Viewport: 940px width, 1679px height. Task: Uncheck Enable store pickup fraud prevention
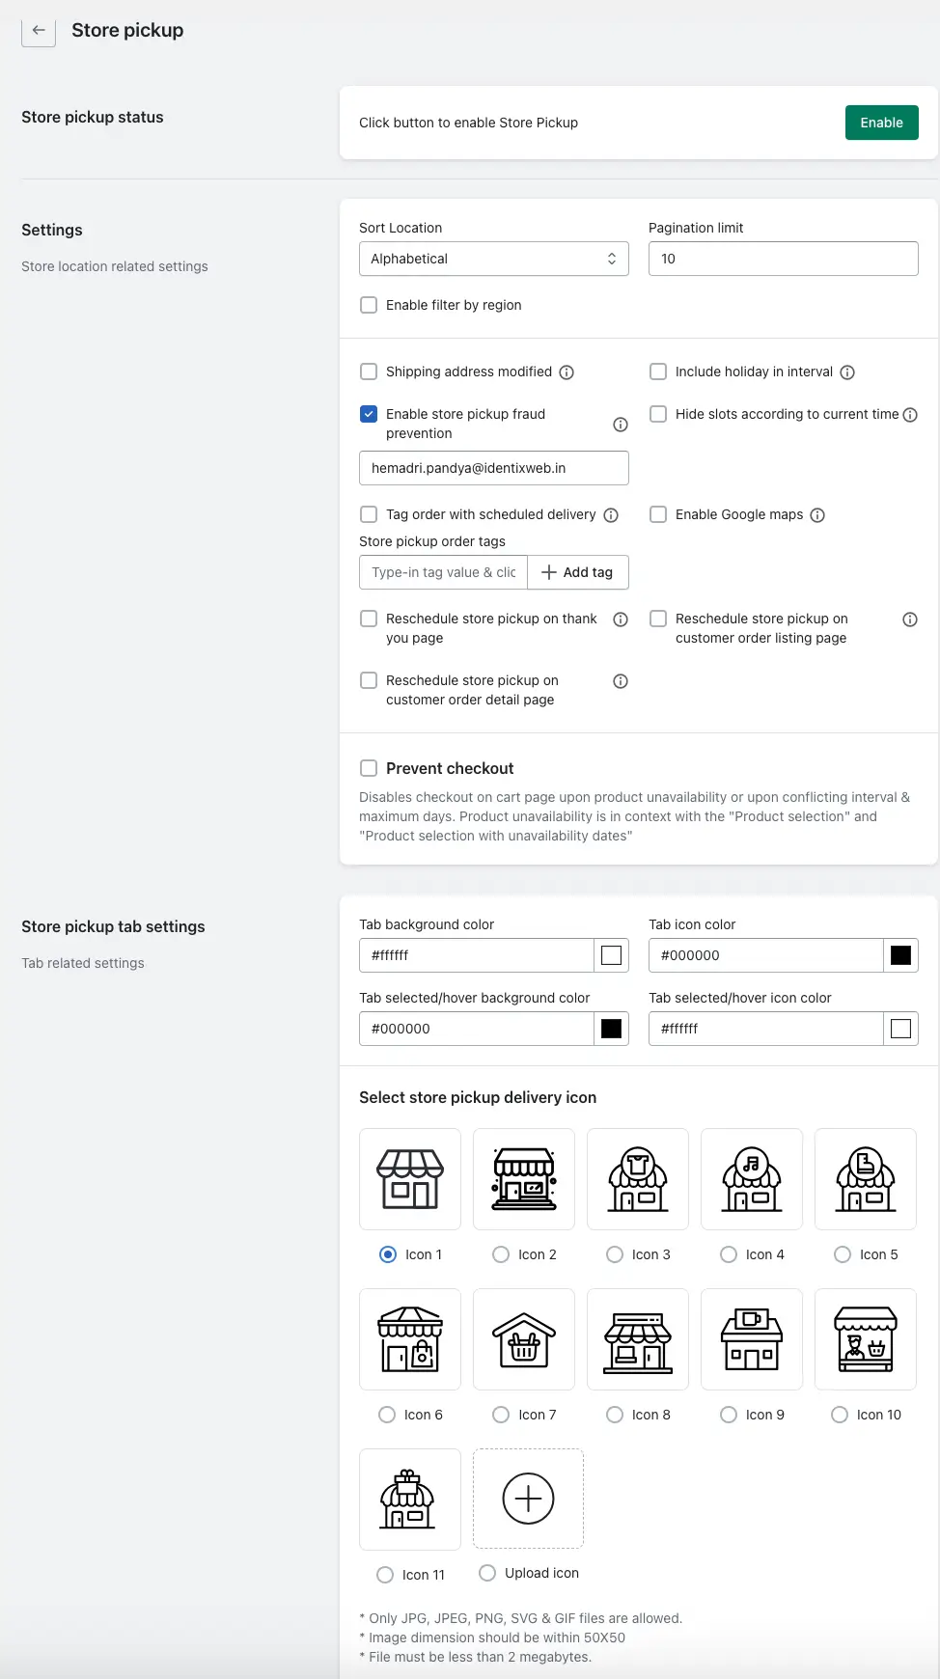[x=369, y=414]
